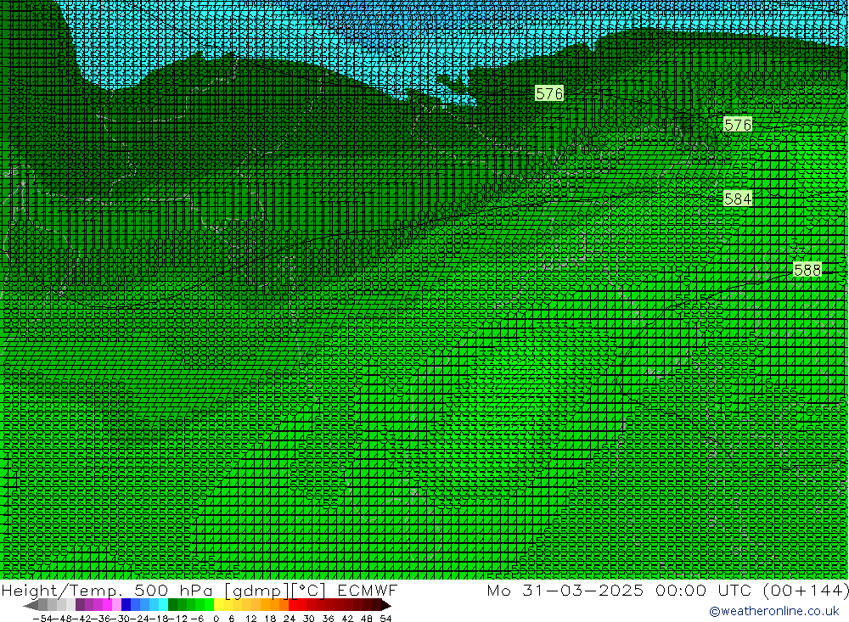This screenshot has height=622, width=849.
Task: Click the 588 contour label
Action: click(x=807, y=270)
